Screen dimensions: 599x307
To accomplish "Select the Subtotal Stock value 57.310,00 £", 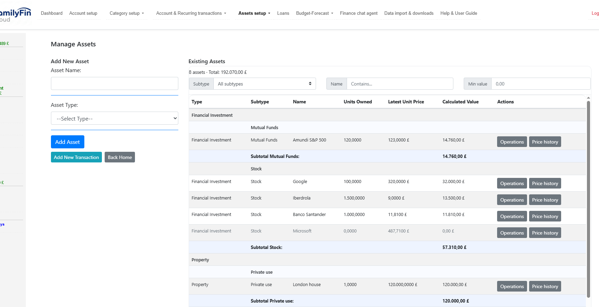I will [454, 247].
